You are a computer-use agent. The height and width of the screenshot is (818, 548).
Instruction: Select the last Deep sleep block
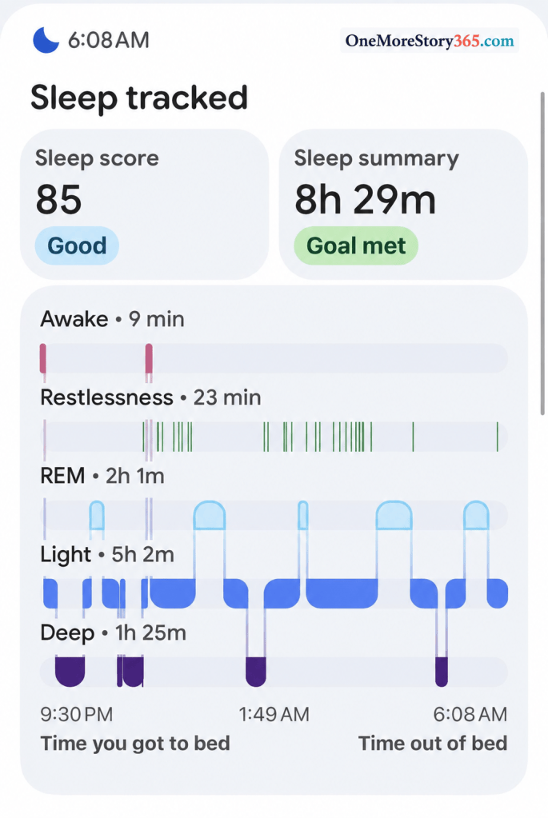click(442, 672)
